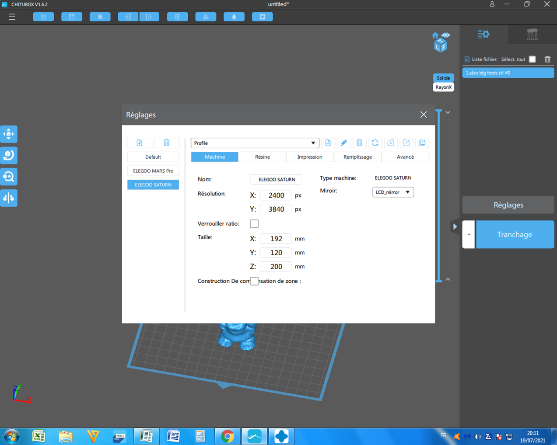Click the Save project toolbar icon
Image resolution: width=557 pixels, height=445 pixels.
click(x=72, y=17)
